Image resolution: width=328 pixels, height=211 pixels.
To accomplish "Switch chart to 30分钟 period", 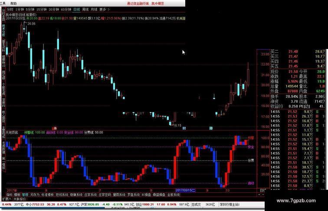I will pos(54,10).
